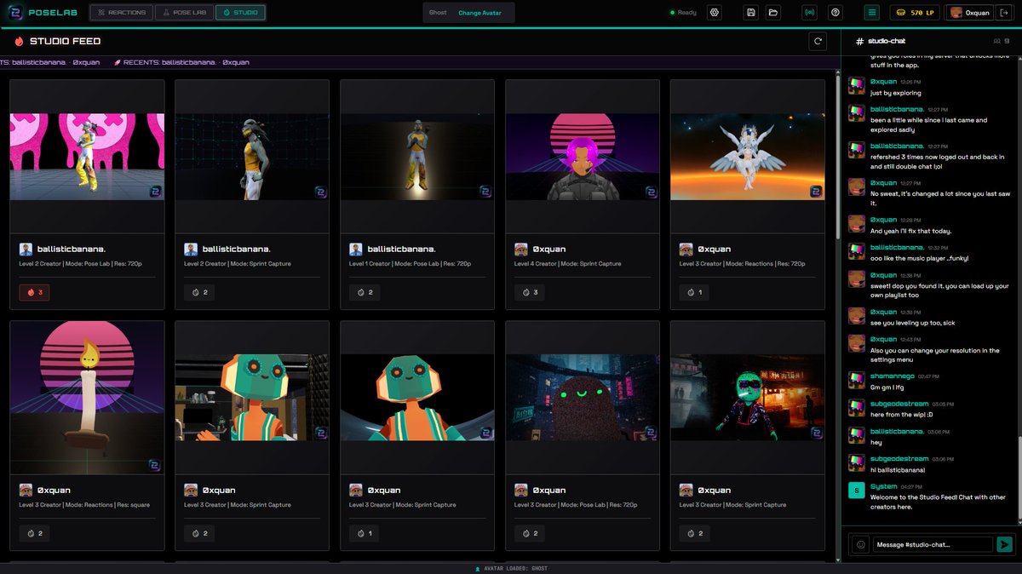Image resolution: width=1022 pixels, height=574 pixels.
Task: Open the robot waving in room thumbnail
Action: (252, 398)
